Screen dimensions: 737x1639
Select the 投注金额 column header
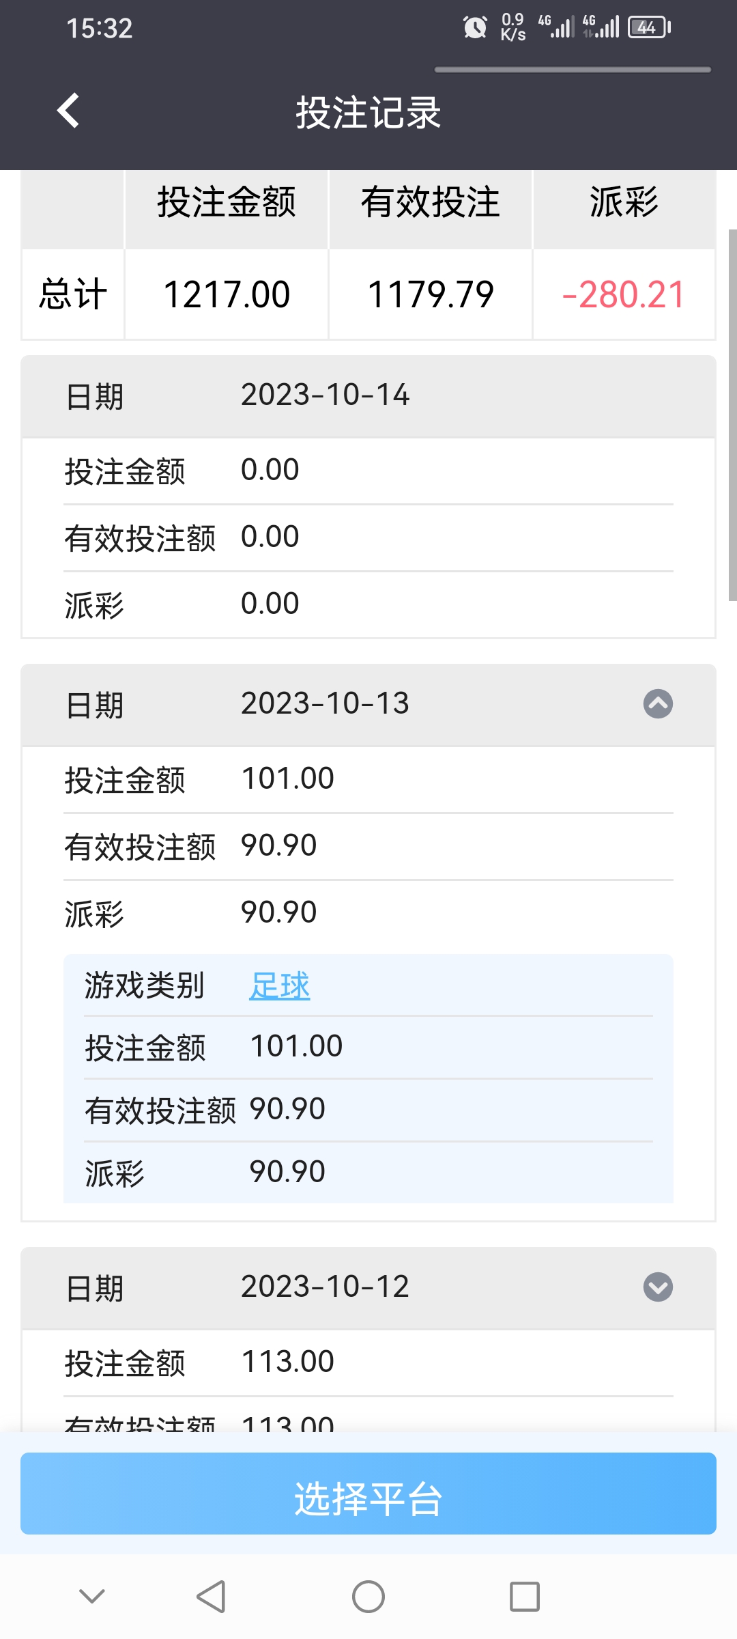(227, 203)
